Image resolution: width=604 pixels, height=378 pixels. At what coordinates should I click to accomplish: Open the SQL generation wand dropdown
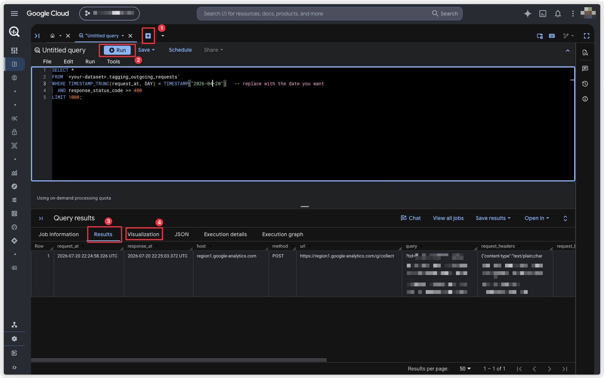pyautogui.click(x=568, y=36)
